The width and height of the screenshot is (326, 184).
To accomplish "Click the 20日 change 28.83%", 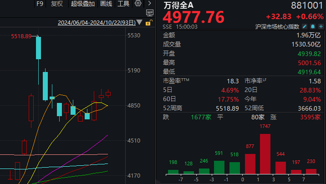I will point(310,90).
